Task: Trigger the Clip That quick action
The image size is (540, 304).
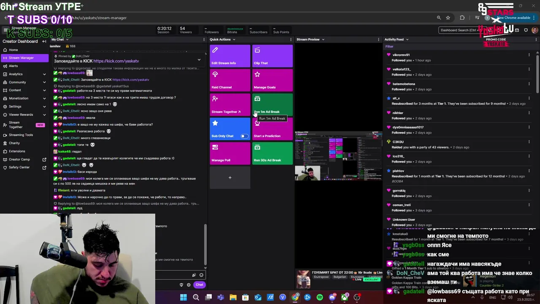Action: pyautogui.click(x=273, y=56)
